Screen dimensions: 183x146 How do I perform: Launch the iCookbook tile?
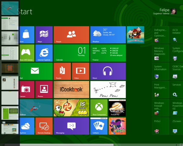pyautogui.click(x=71, y=89)
